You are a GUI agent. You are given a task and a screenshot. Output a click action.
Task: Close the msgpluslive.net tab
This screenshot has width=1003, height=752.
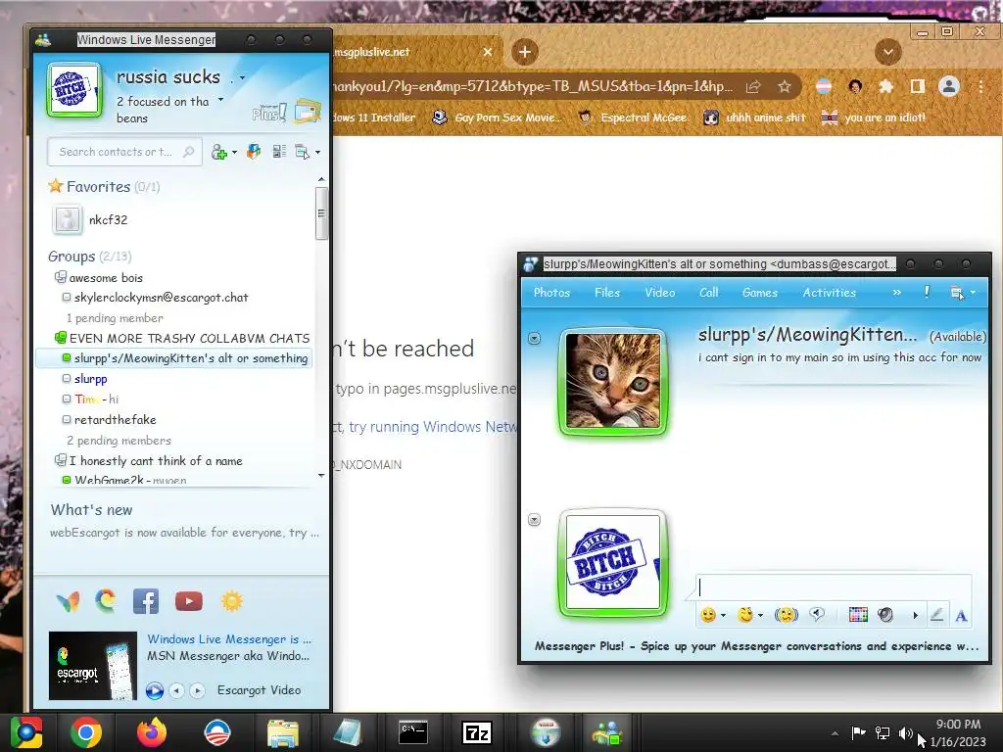coord(488,52)
